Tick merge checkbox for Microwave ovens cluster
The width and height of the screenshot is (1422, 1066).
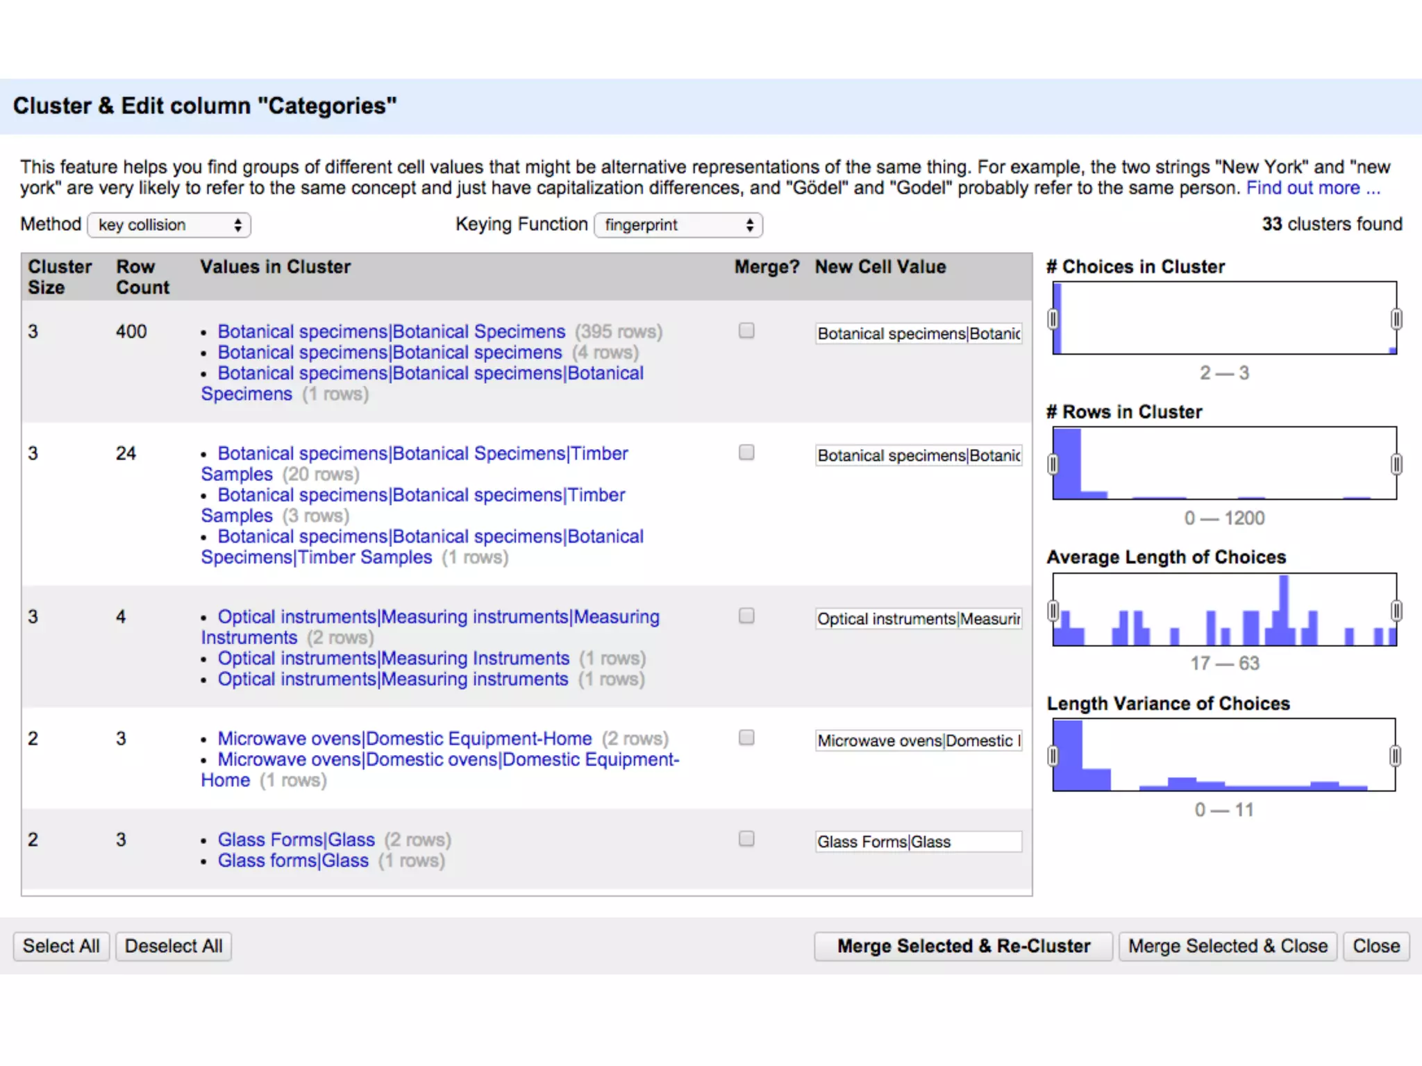746,738
